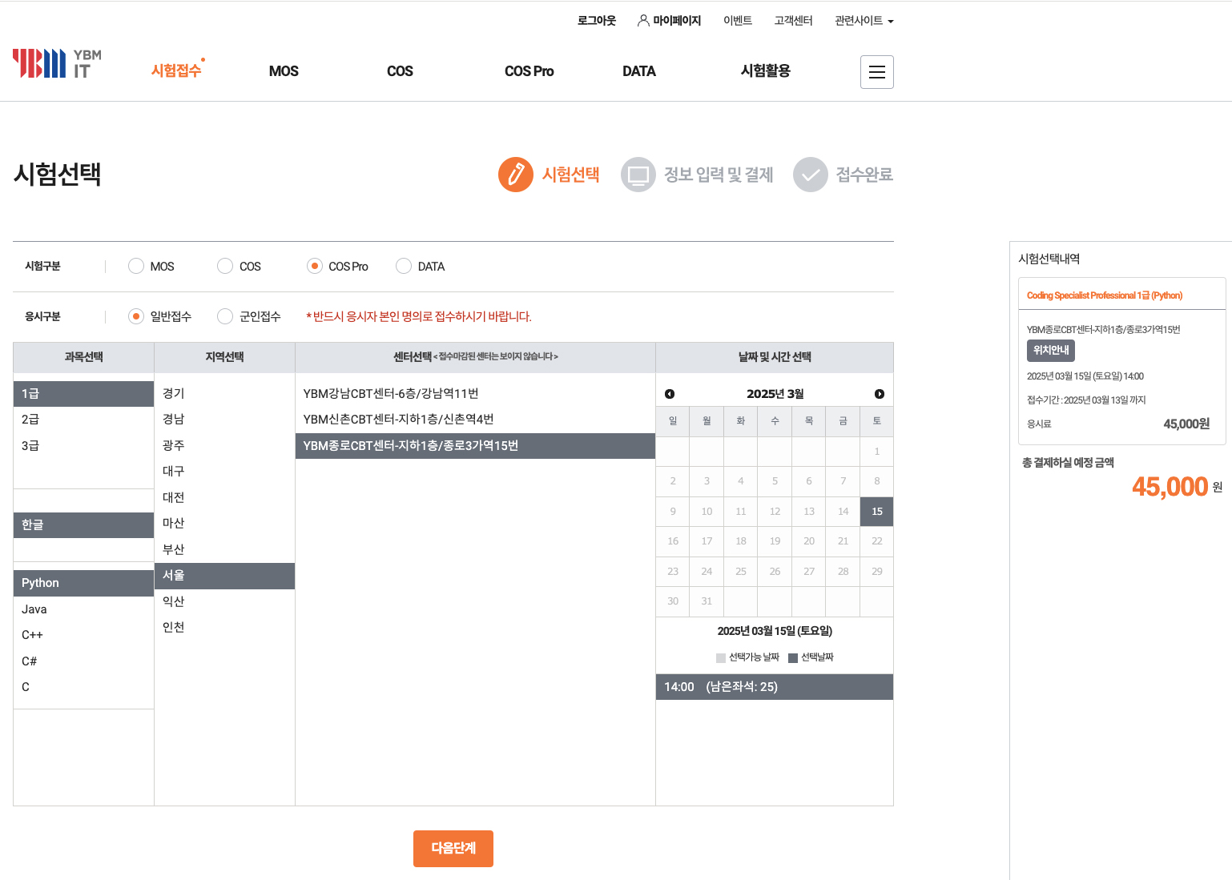
Task: Select the COS exam radio button
Action: pyautogui.click(x=225, y=266)
